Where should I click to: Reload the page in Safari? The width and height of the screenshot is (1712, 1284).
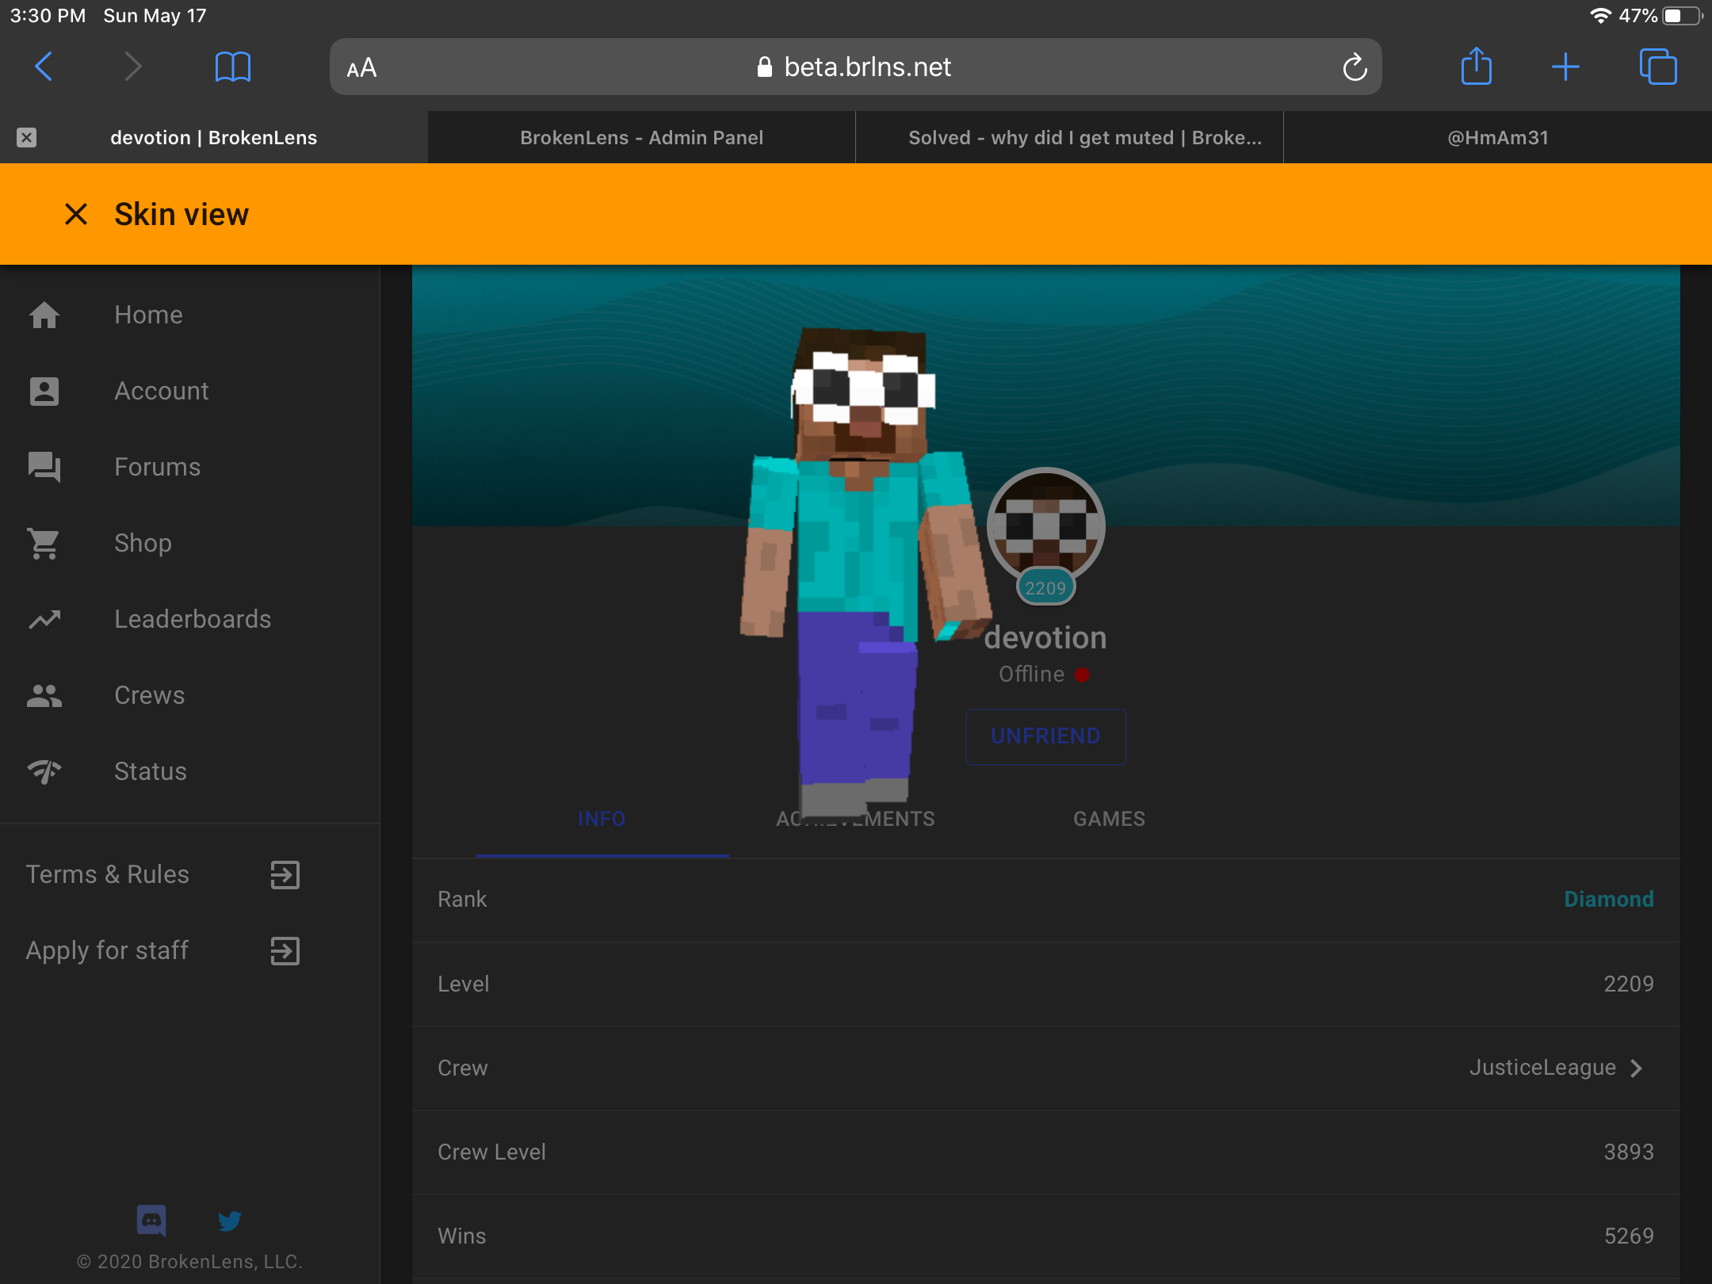(1355, 67)
